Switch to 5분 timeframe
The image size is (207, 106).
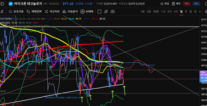pyautogui.click(x=149, y=12)
